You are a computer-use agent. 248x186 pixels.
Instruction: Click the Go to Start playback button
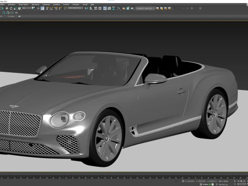[235, 181]
